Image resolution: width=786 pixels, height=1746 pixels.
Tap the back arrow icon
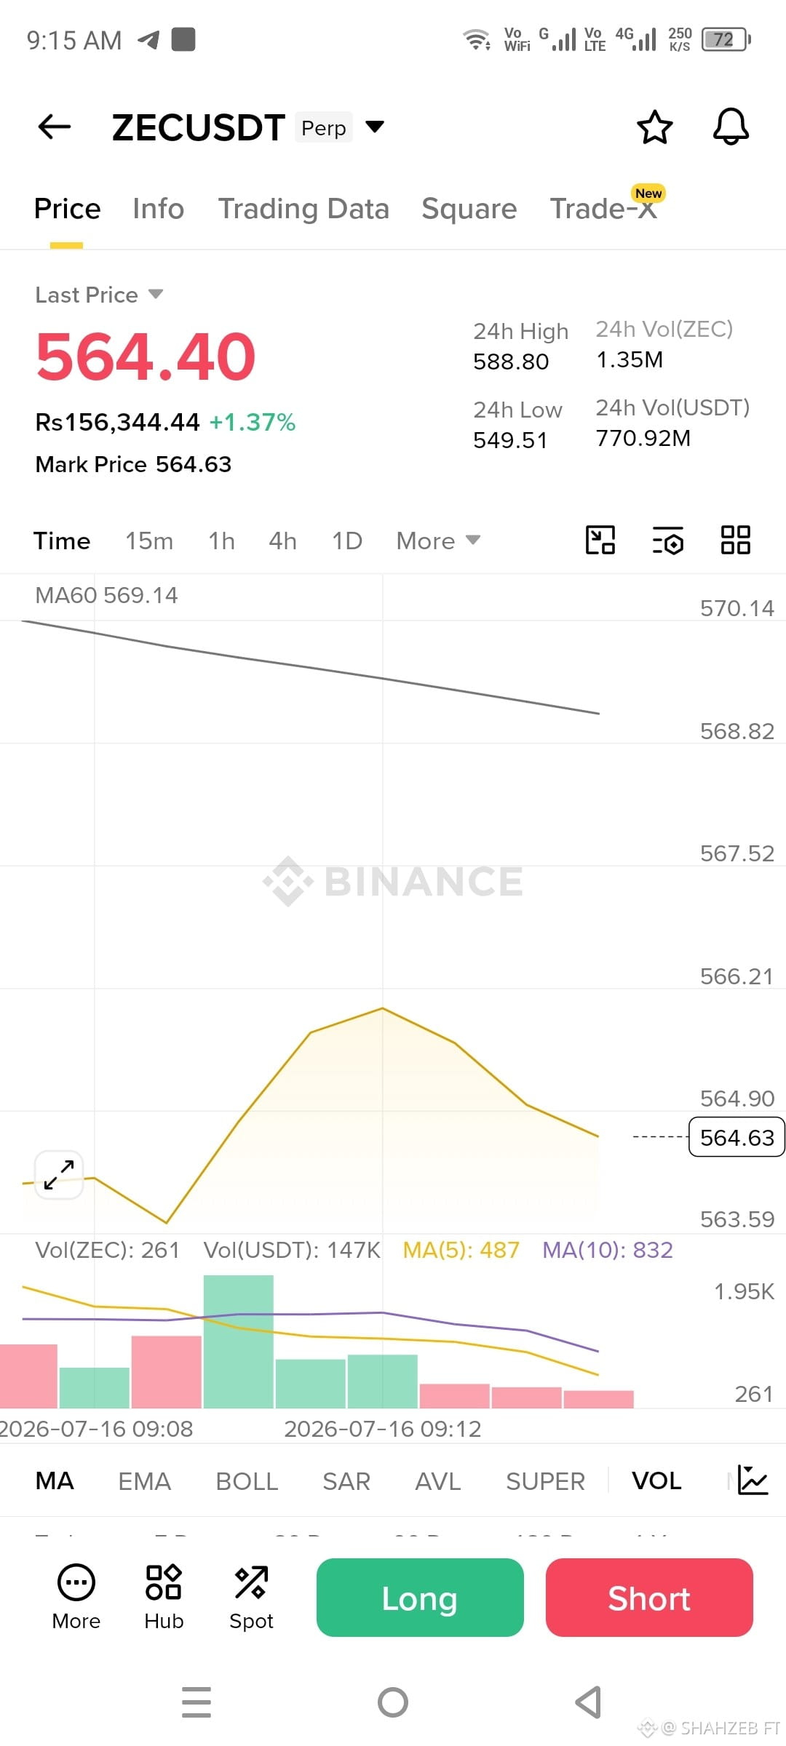click(54, 127)
